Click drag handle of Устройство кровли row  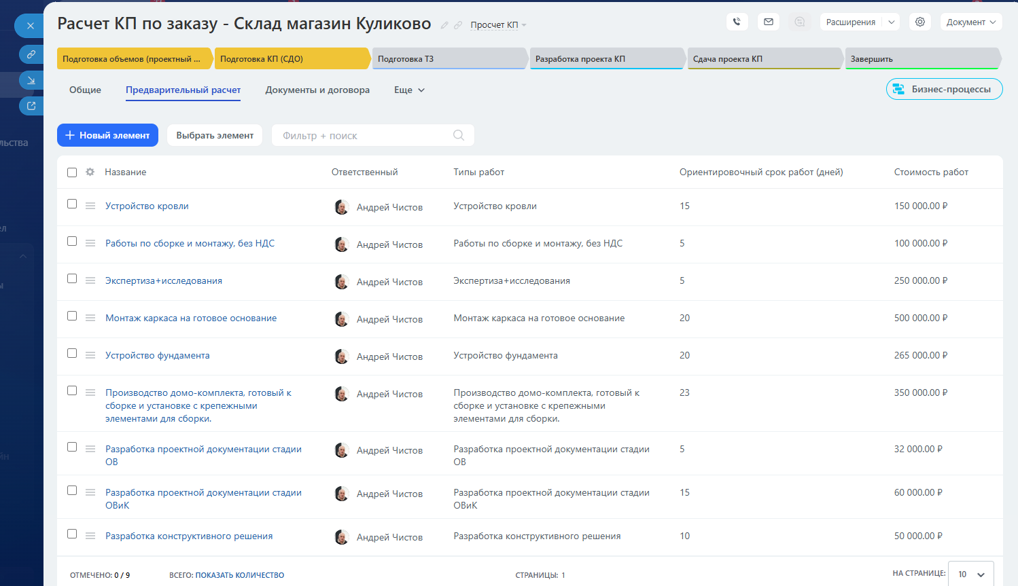[x=90, y=206]
